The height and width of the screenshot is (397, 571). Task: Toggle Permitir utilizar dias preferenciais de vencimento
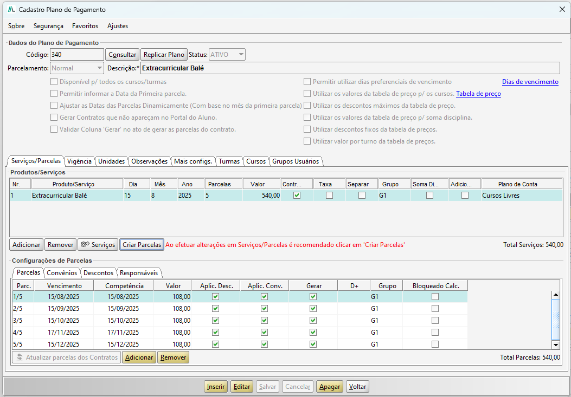point(307,82)
